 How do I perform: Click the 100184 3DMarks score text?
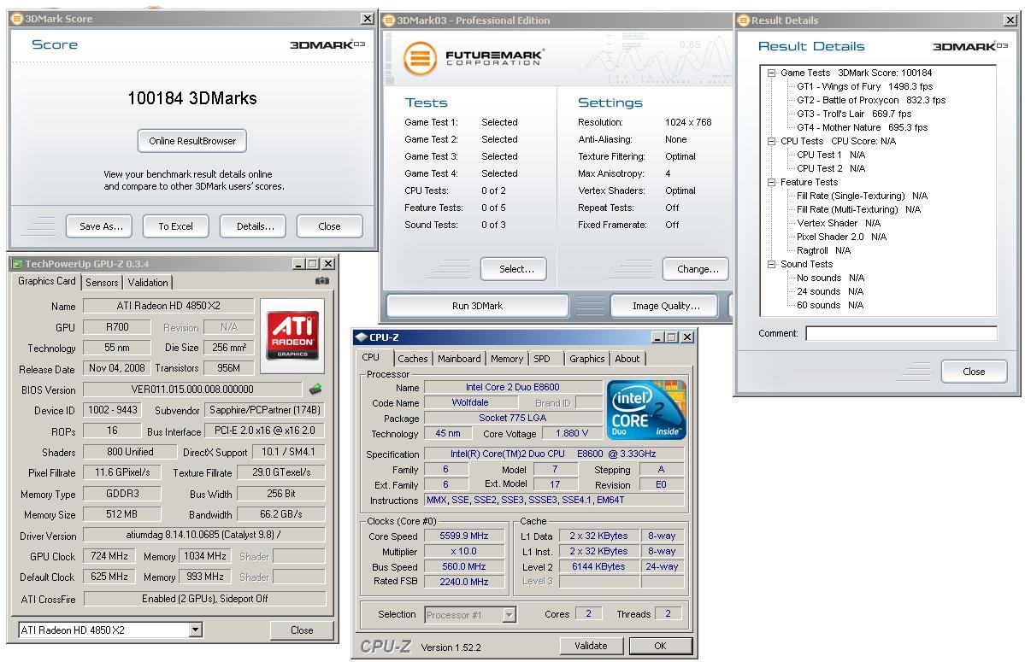tap(192, 98)
